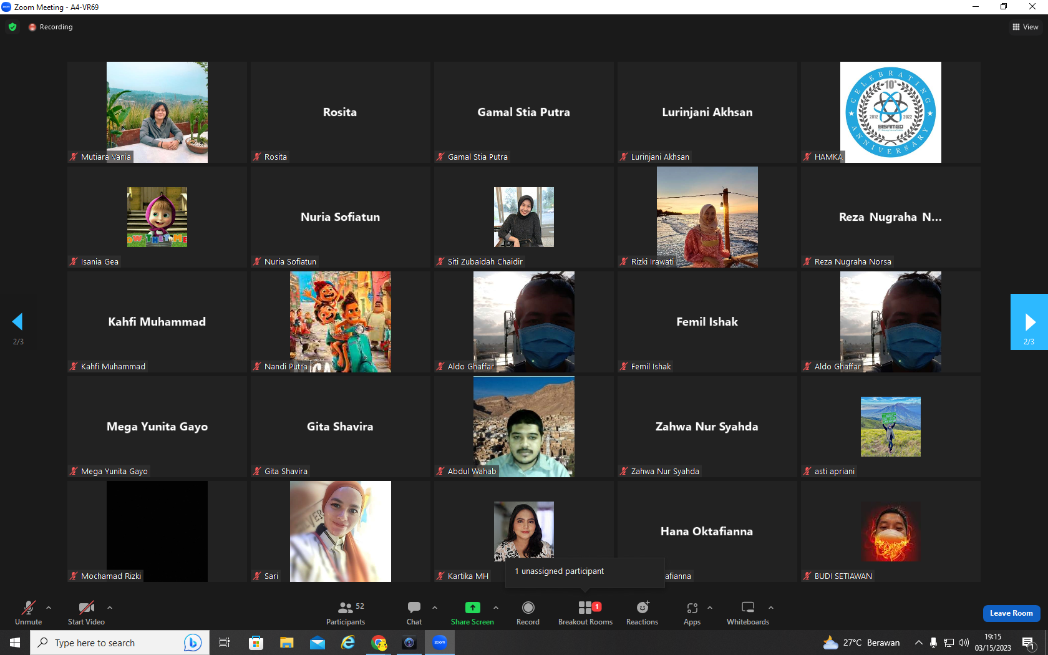The height and width of the screenshot is (655, 1048).
Task: Select Mutiara Vania's video tile
Action: tap(157, 112)
